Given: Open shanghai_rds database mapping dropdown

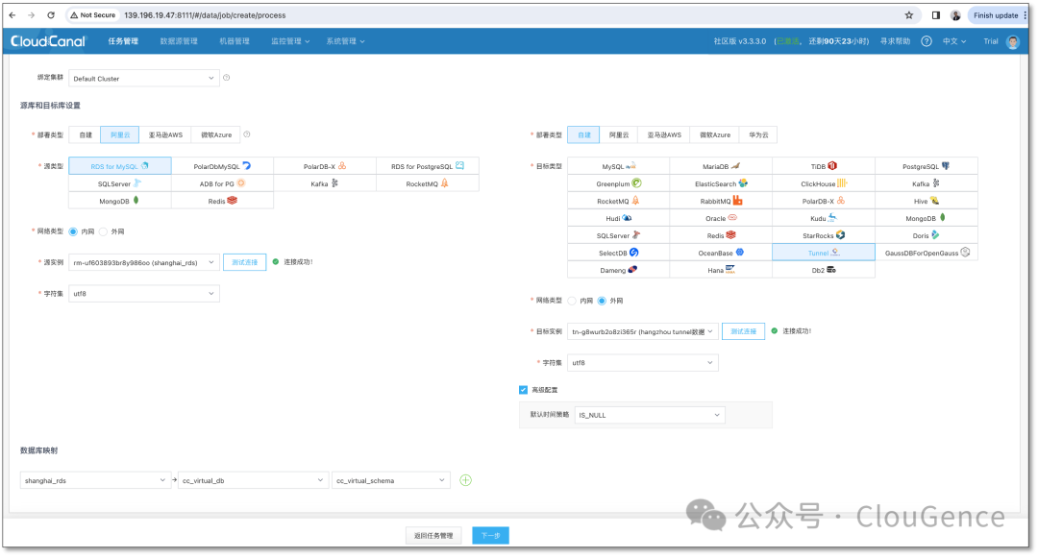Looking at the screenshot, I should [94, 480].
